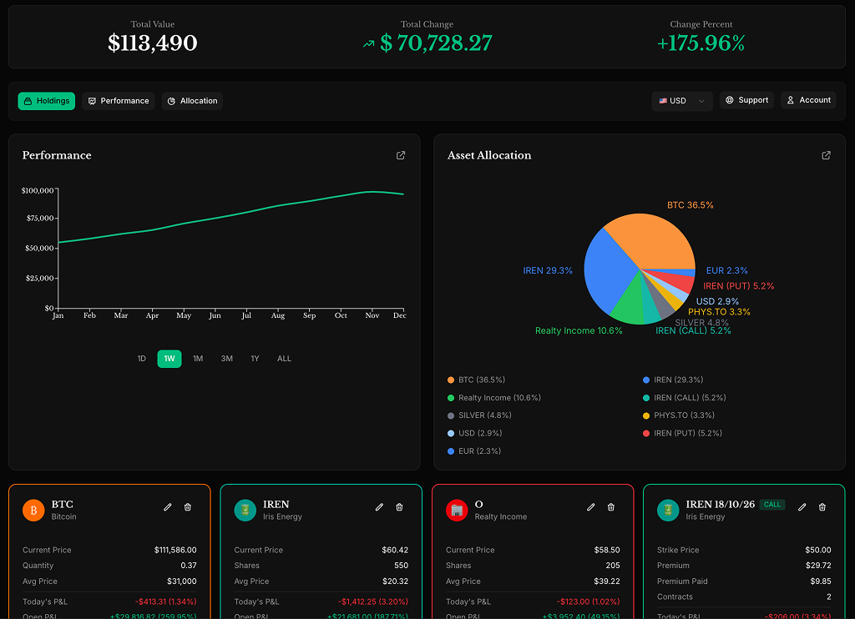
Task: Select the ALL timeframe
Action: (x=284, y=358)
